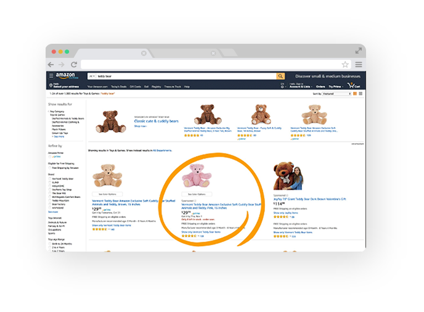The image size is (424, 312).
Task: Expand the Account & Lists dropdown
Action: 301,86
